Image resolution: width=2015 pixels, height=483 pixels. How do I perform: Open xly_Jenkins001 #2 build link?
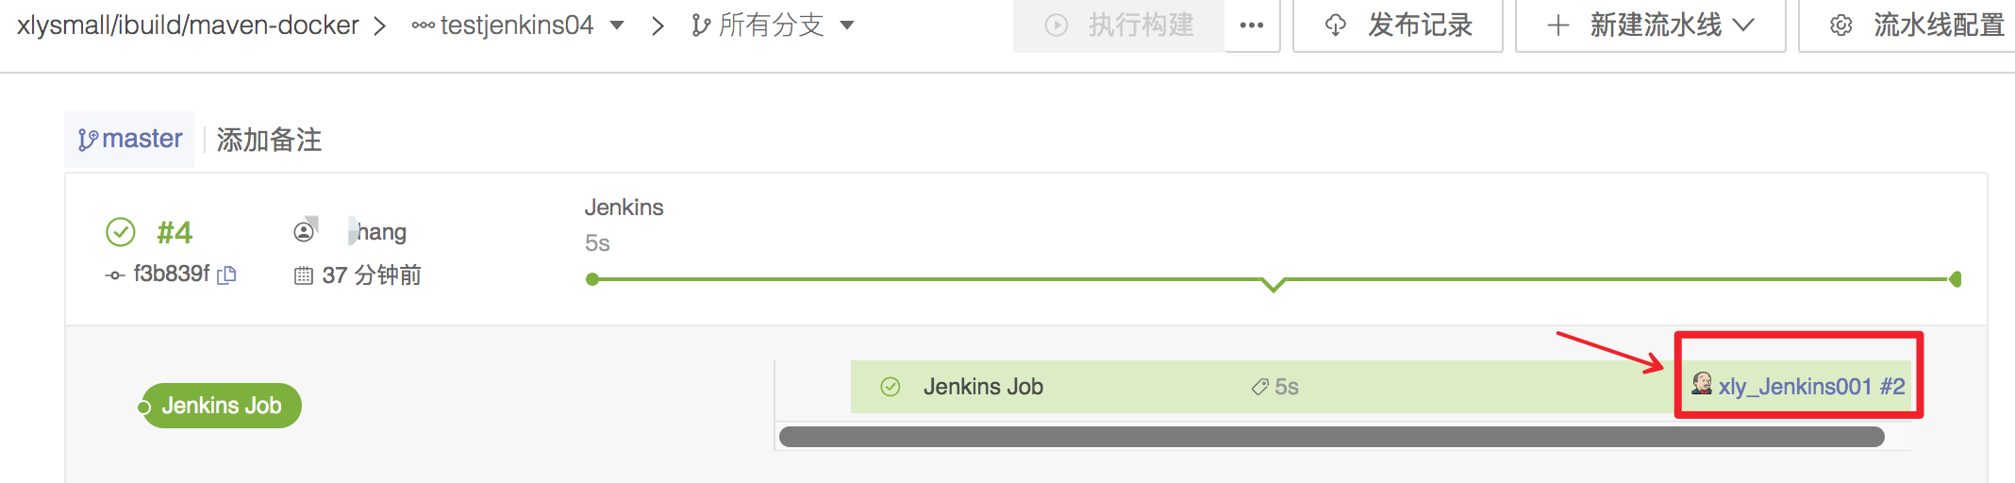1811,387
